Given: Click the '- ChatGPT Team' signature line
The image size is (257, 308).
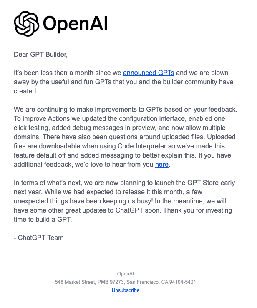Looking at the screenshot, I should pyautogui.click(x=39, y=238).
